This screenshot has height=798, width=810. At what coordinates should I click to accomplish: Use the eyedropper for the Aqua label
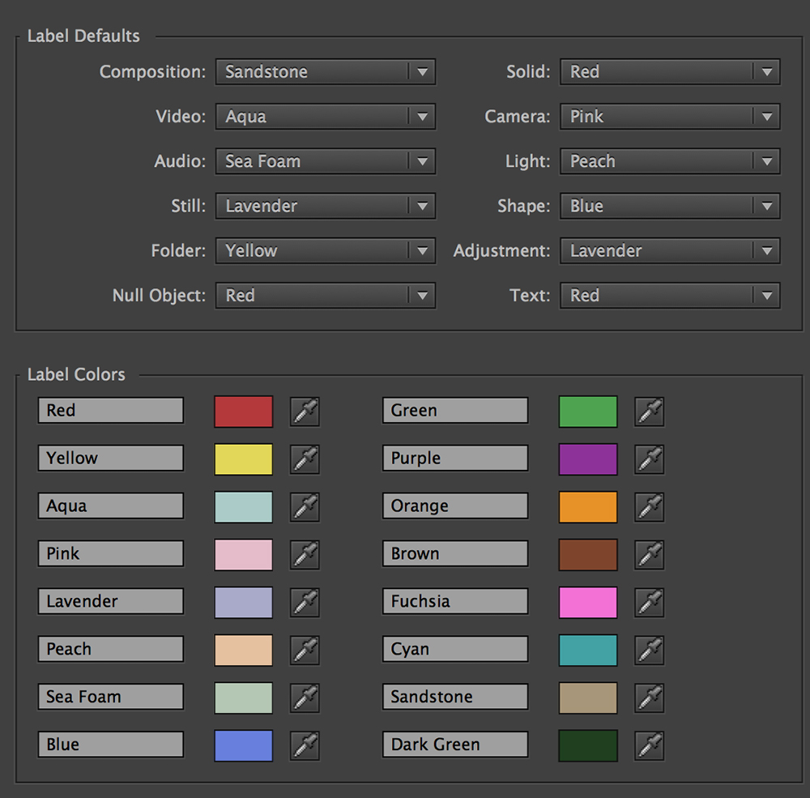[305, 506]
